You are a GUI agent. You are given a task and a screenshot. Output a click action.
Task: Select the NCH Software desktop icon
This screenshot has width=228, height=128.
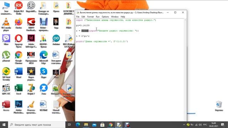[31, 58]
